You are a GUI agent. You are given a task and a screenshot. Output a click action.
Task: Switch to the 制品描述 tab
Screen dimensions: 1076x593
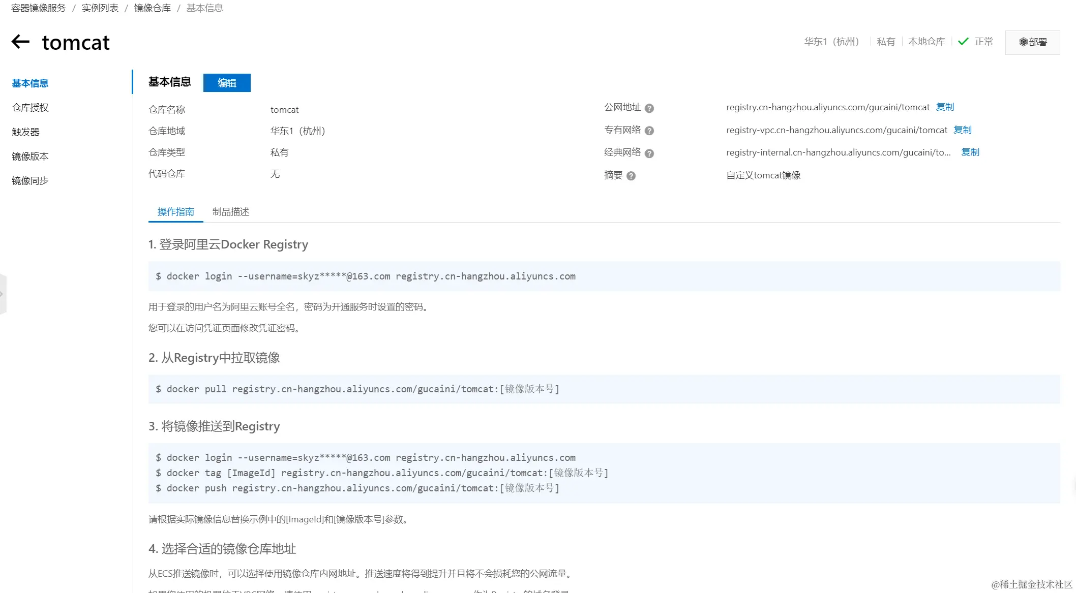tap(230, 212)
